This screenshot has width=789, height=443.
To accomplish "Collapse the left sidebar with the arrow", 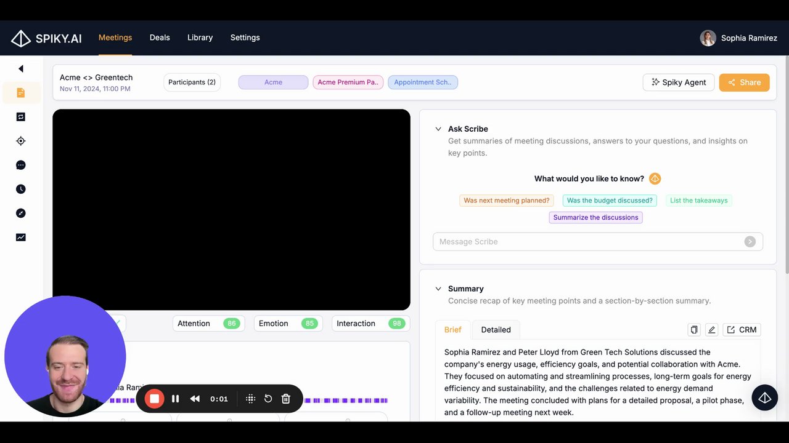I will pyautogui.click(x=21, y=69).
